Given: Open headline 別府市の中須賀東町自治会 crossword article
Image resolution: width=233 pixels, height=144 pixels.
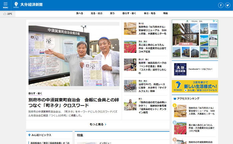Looking at the screenshot, I should [74, 102].
